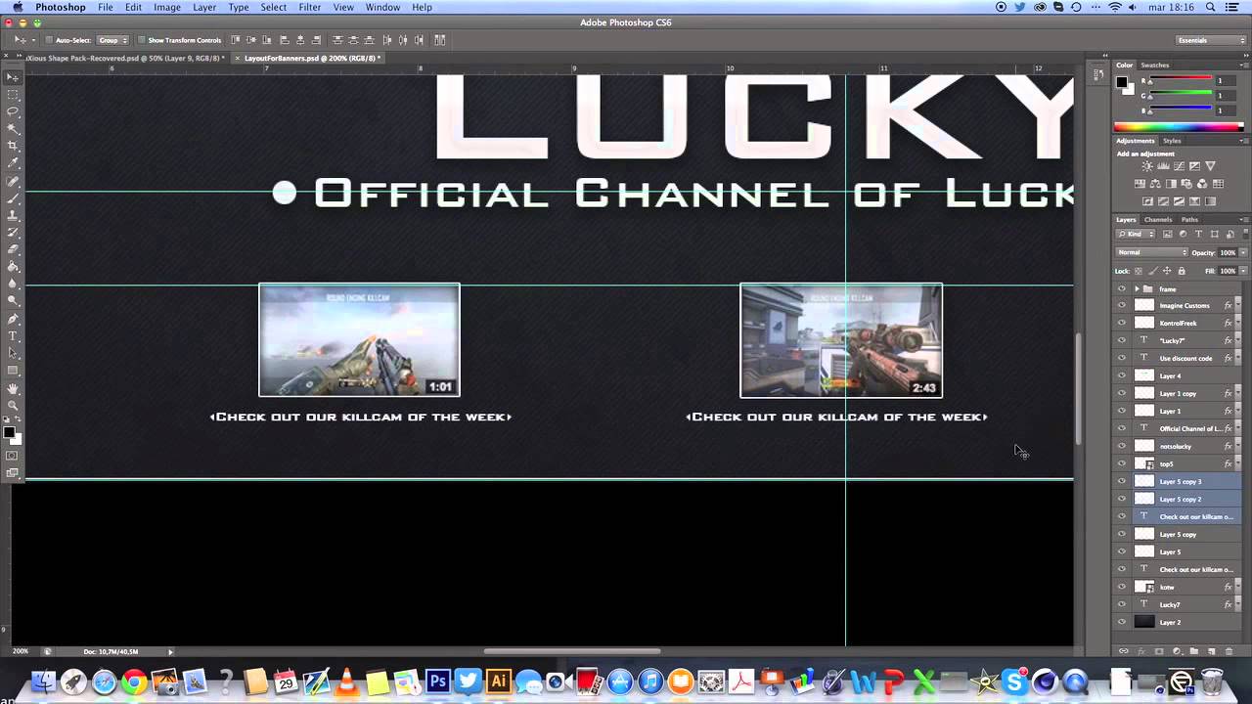Click the foreground color swatch in Color panel
This screenshot has width=1252, height=704.
click(1122, 81)
